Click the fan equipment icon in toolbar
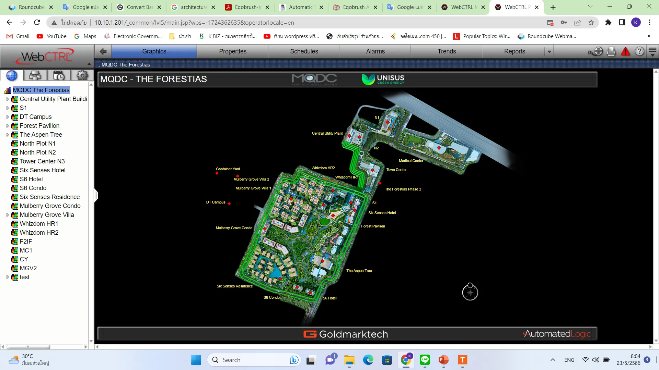Screen dimensions: 659x370 pyautogui.click(x=596, y=51)
